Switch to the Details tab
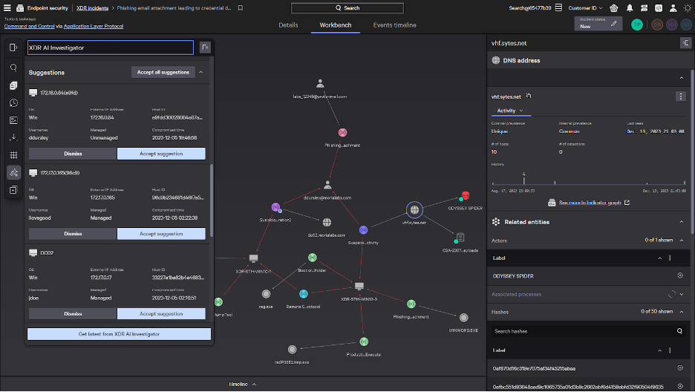The image size is (695, 392). 288,25
